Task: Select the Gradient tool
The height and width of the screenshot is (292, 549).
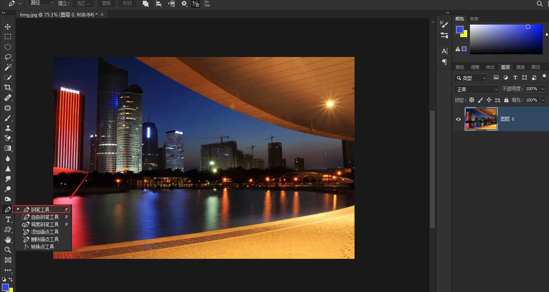Action: tap(7, 148)
